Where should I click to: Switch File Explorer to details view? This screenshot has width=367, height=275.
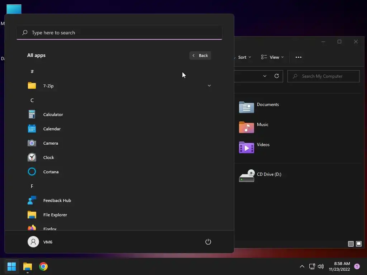351,244
